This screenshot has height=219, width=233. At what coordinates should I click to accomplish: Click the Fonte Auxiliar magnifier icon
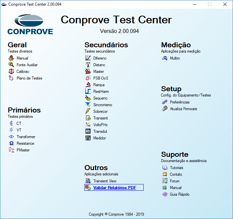tap(11, 65)
